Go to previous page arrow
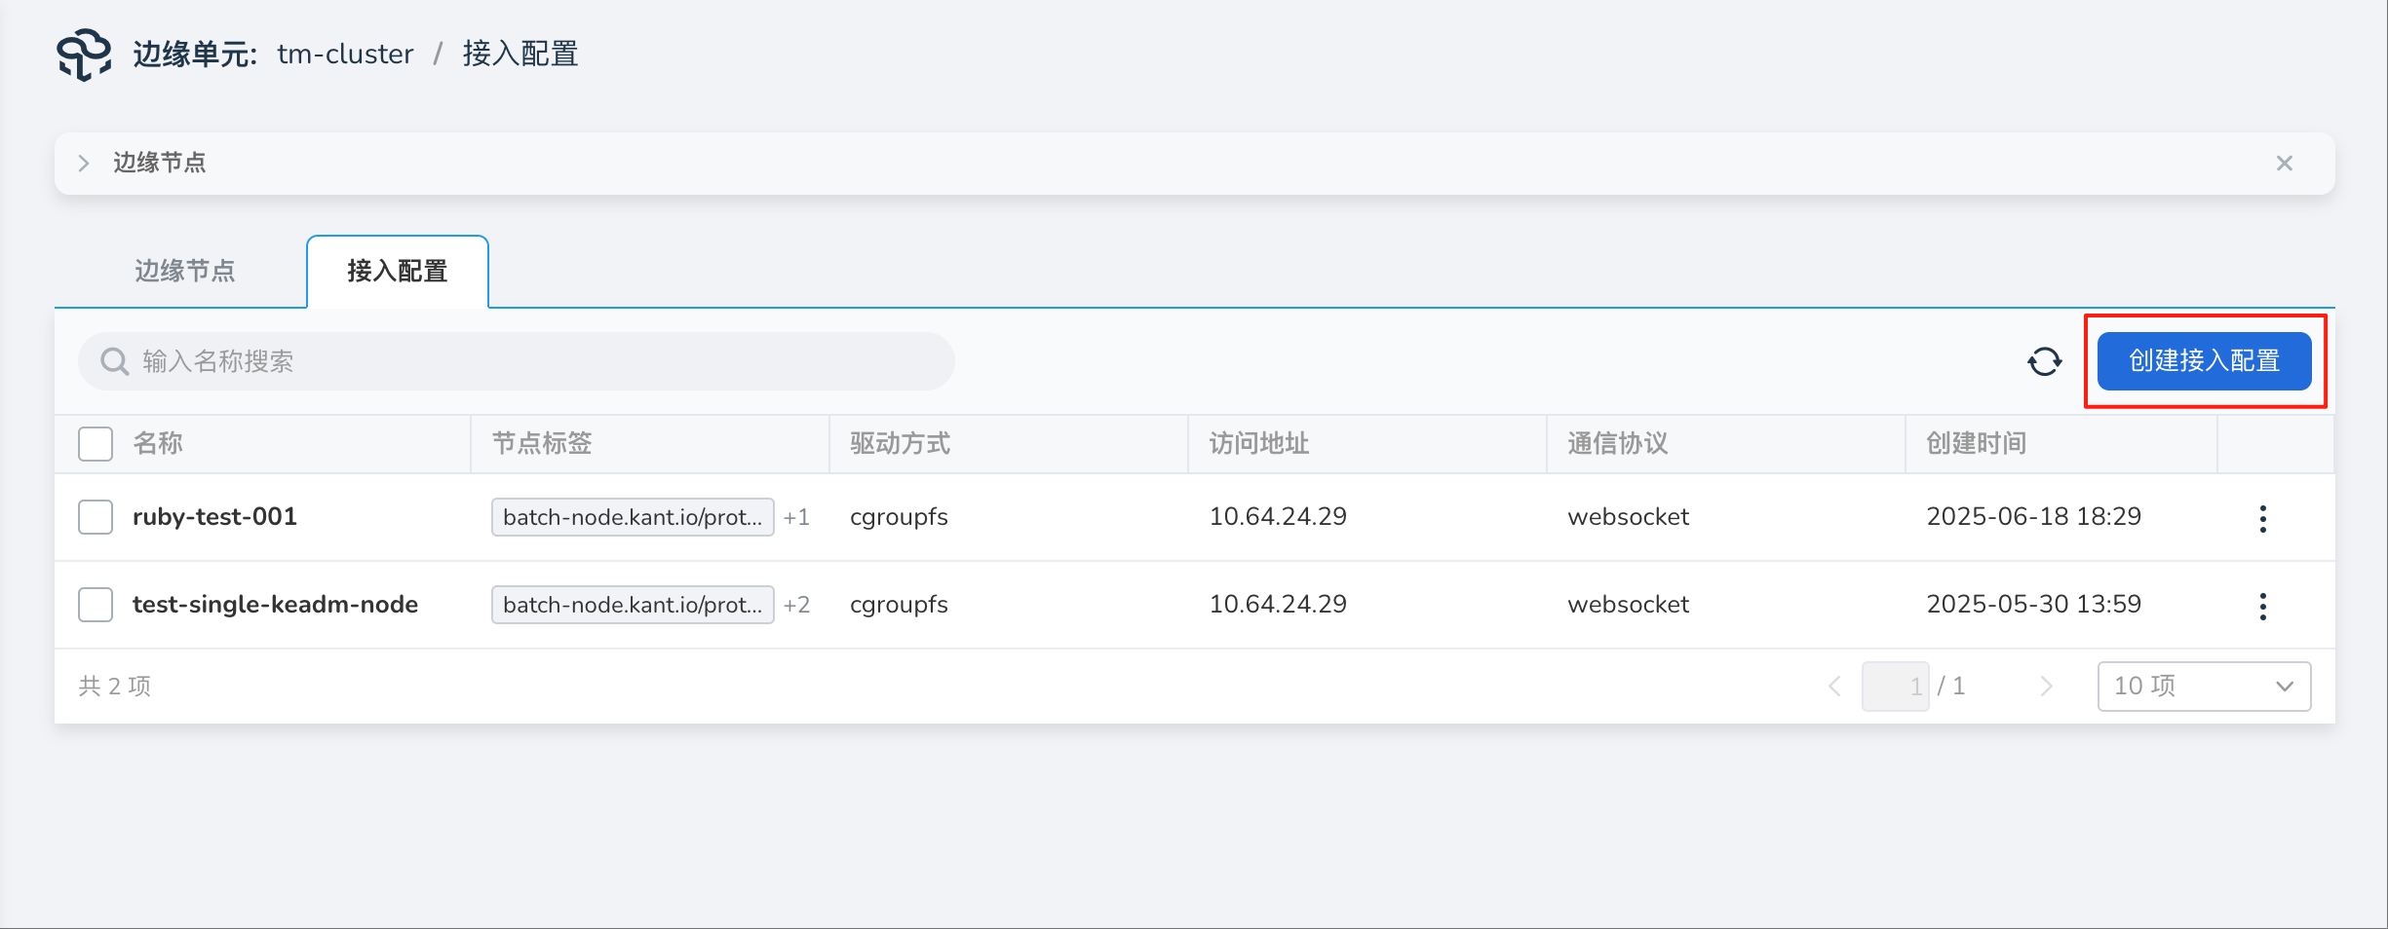 (1834, 687)
